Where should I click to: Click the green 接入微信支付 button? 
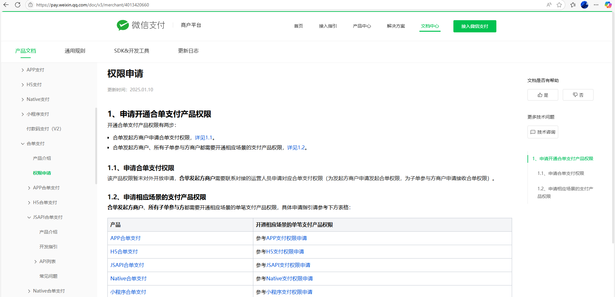point(475,26)
